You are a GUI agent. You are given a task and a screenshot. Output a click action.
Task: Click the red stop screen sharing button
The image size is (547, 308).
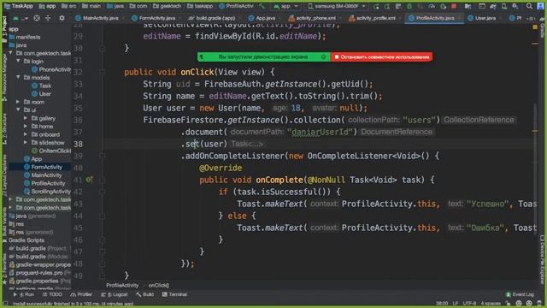coord(382,56)
